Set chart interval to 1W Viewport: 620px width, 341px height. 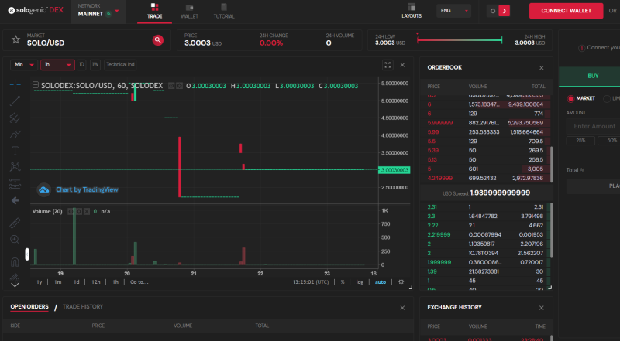point(95,65)
